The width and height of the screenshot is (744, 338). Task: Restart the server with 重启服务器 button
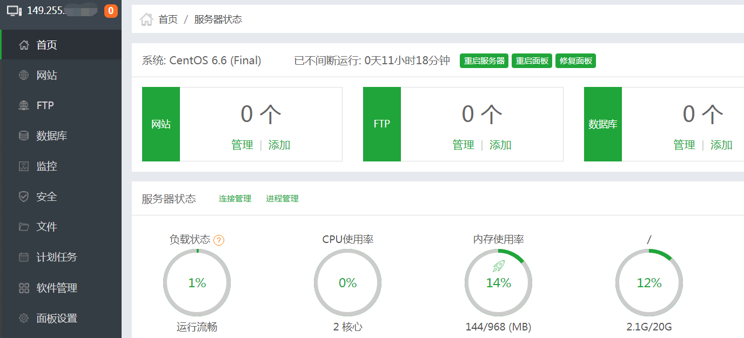[x=484, y=60]
